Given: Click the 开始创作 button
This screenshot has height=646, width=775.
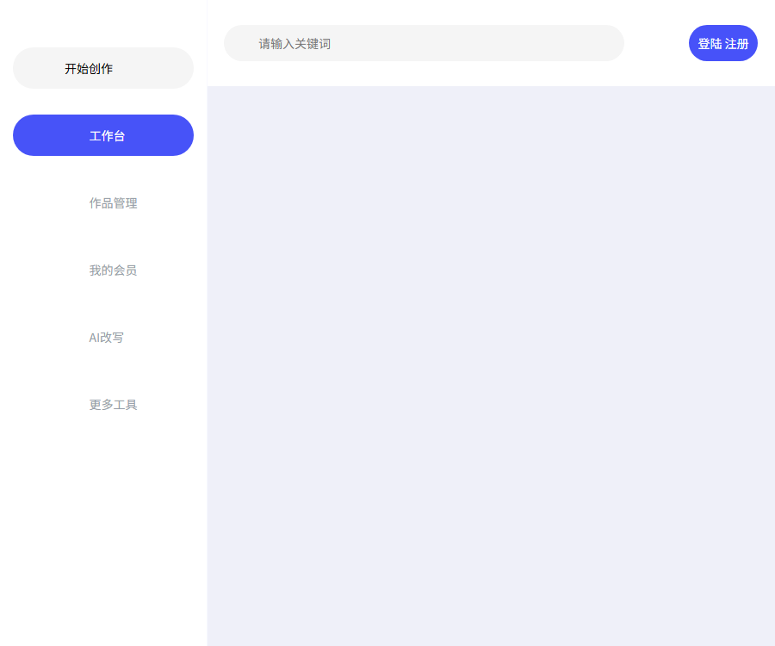Looking at the screenshot, I should pos(102,68).
